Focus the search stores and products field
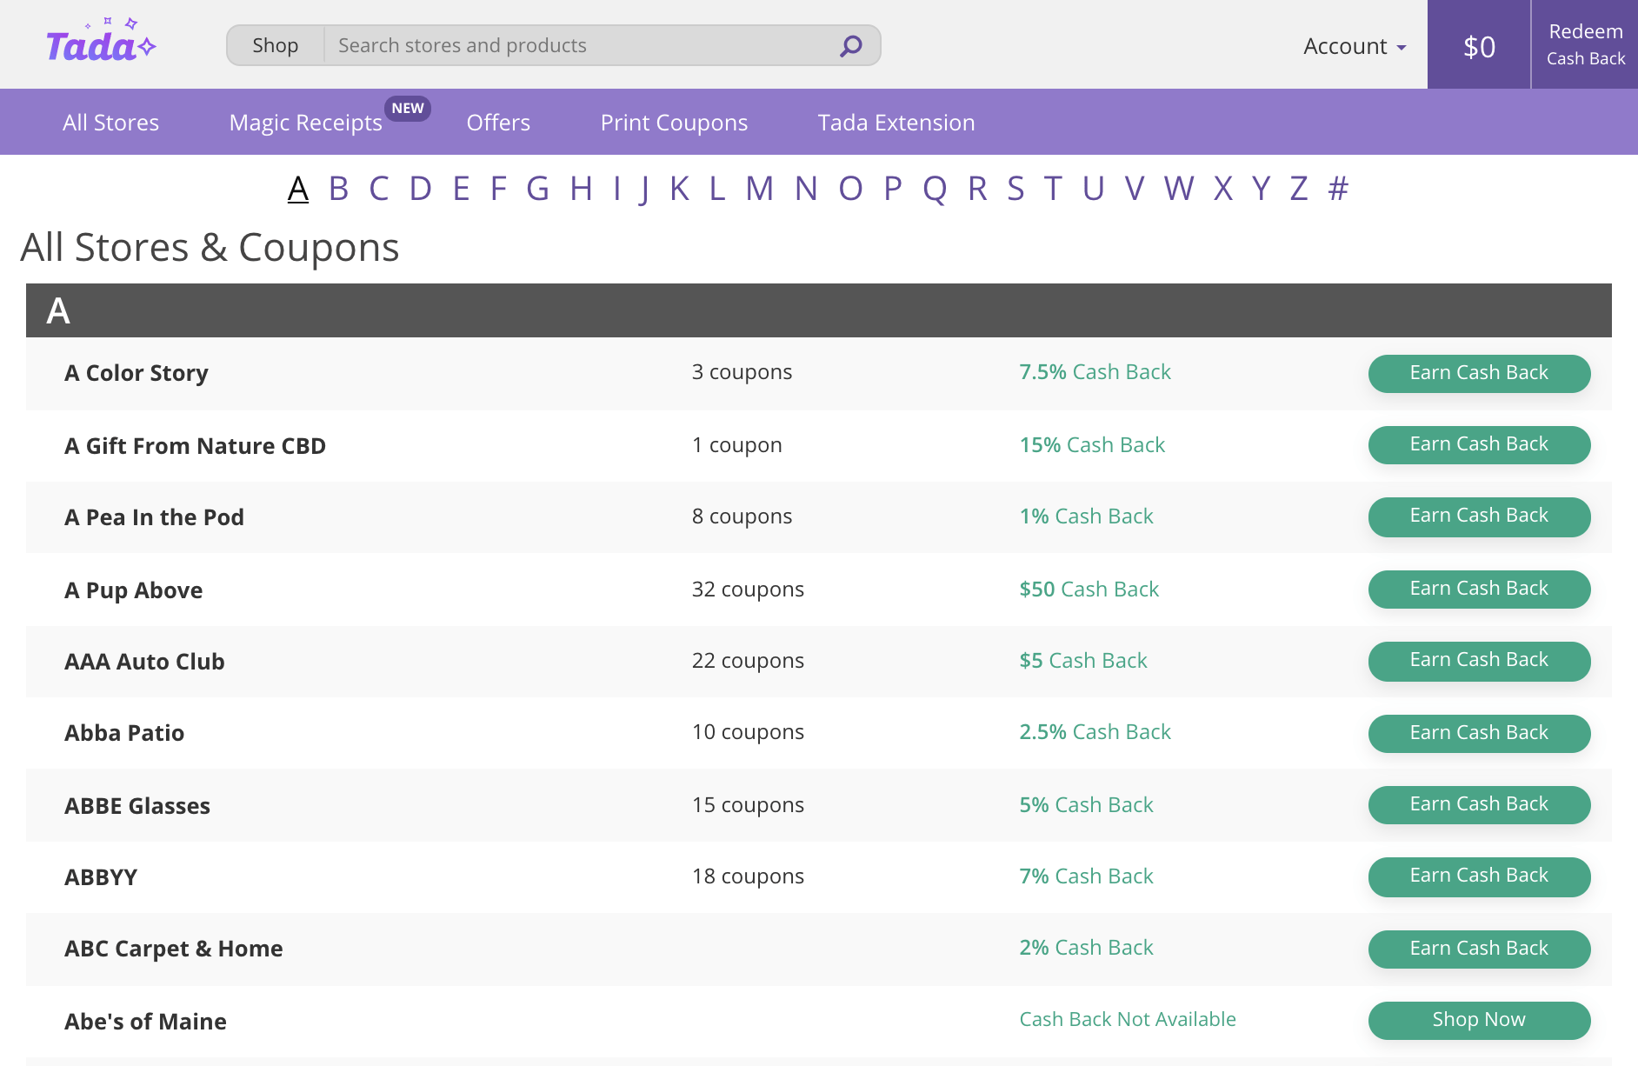1638x1066 pixels. pos(578,45)
